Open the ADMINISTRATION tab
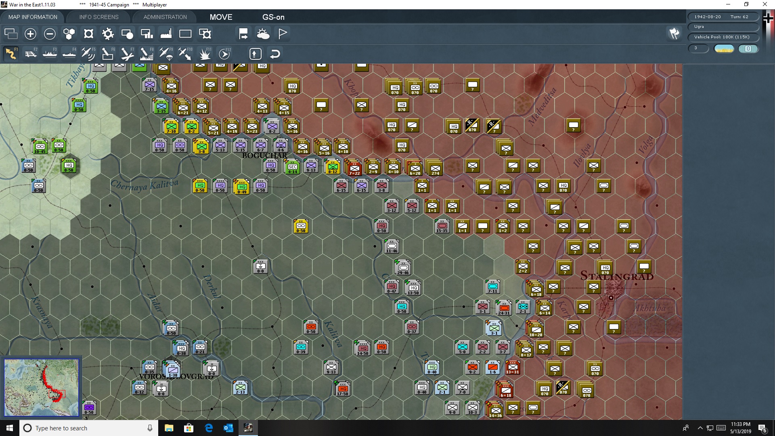This screenshot has width=775, height=436. point(165,17)
